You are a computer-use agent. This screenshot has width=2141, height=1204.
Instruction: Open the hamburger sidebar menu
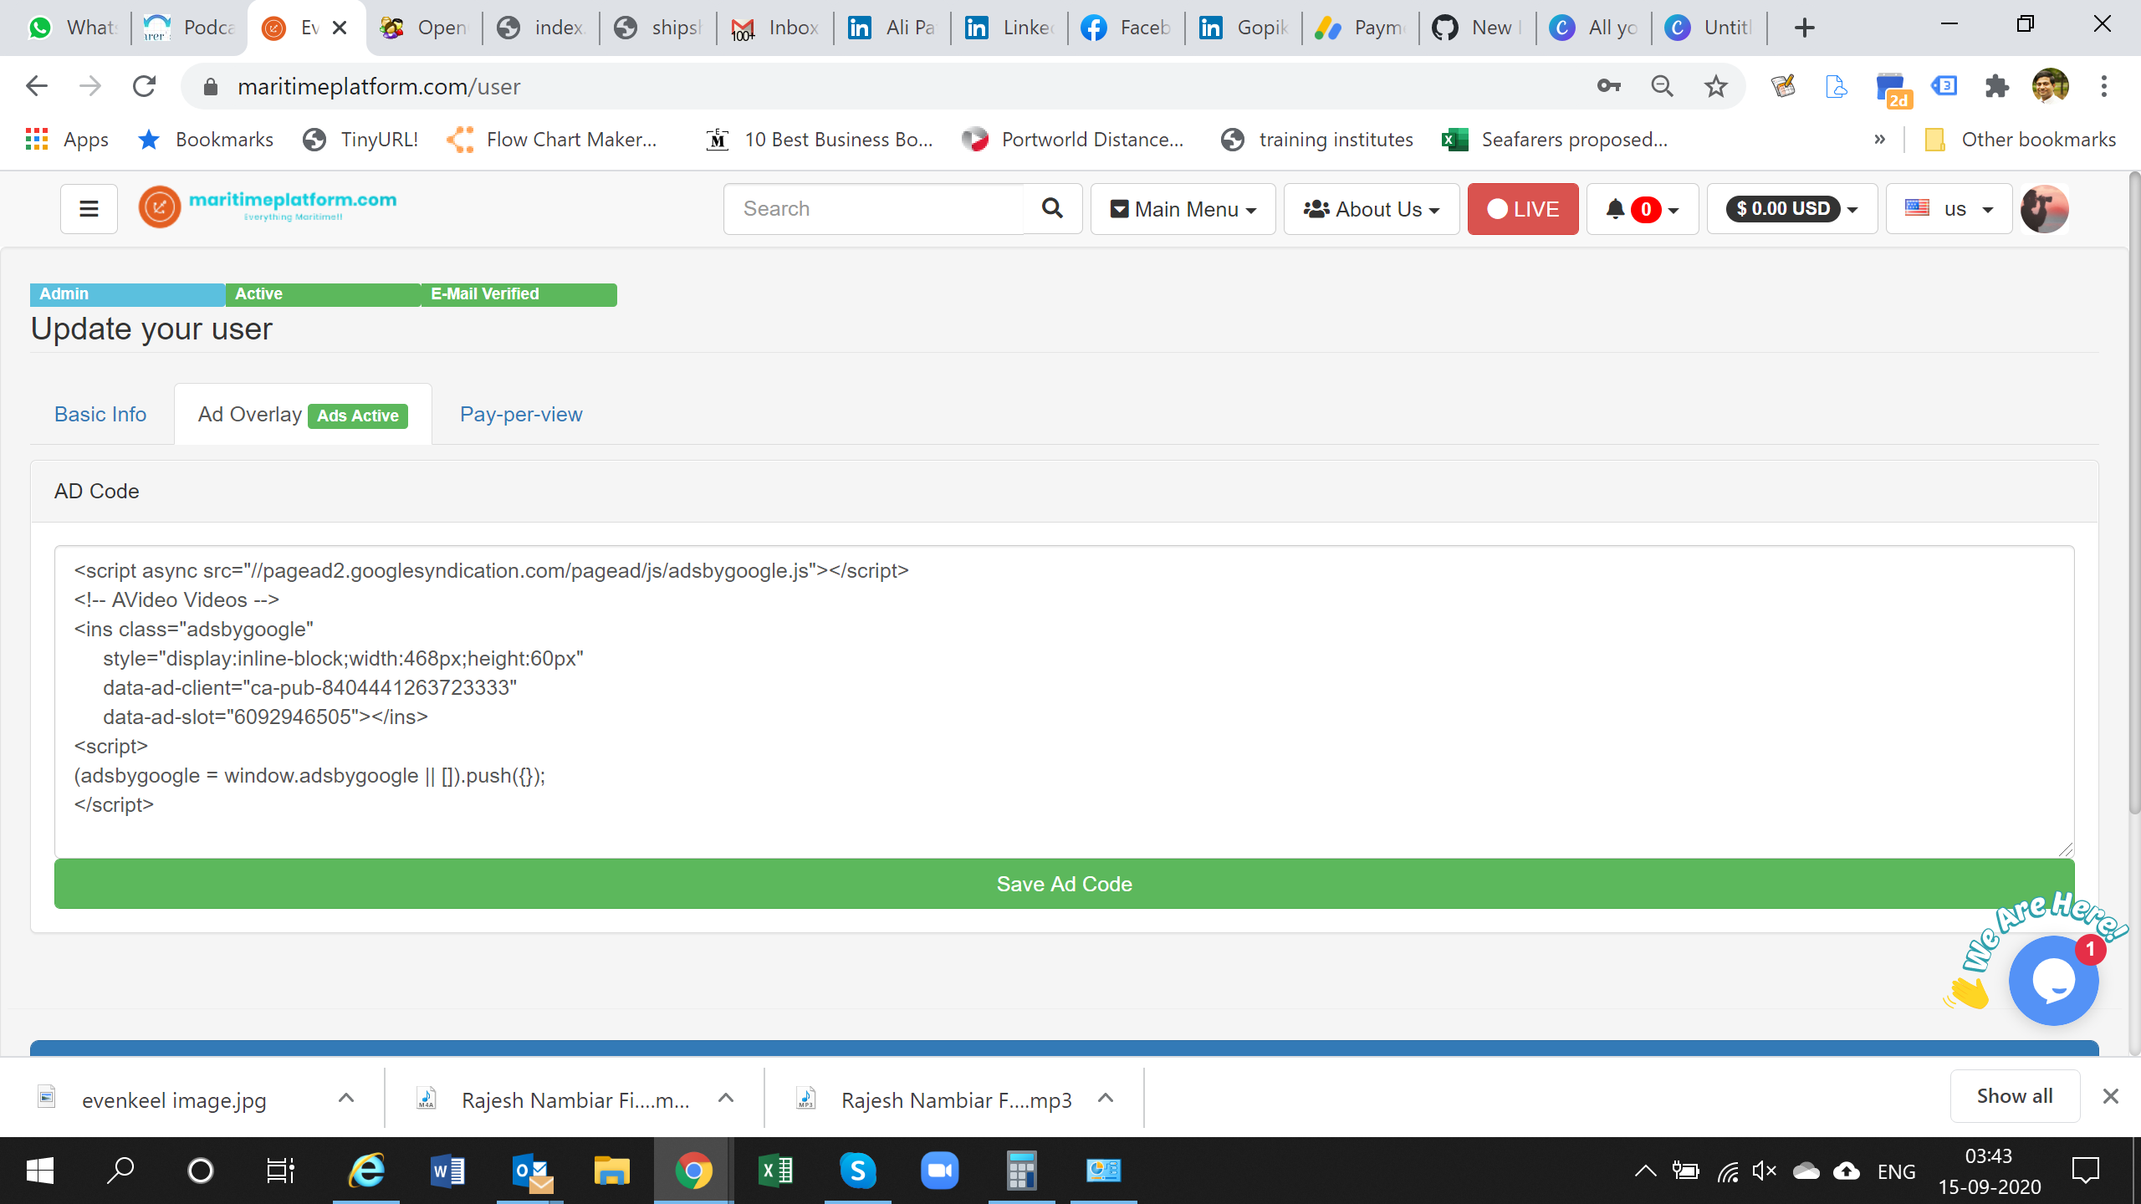click(88, 208)
